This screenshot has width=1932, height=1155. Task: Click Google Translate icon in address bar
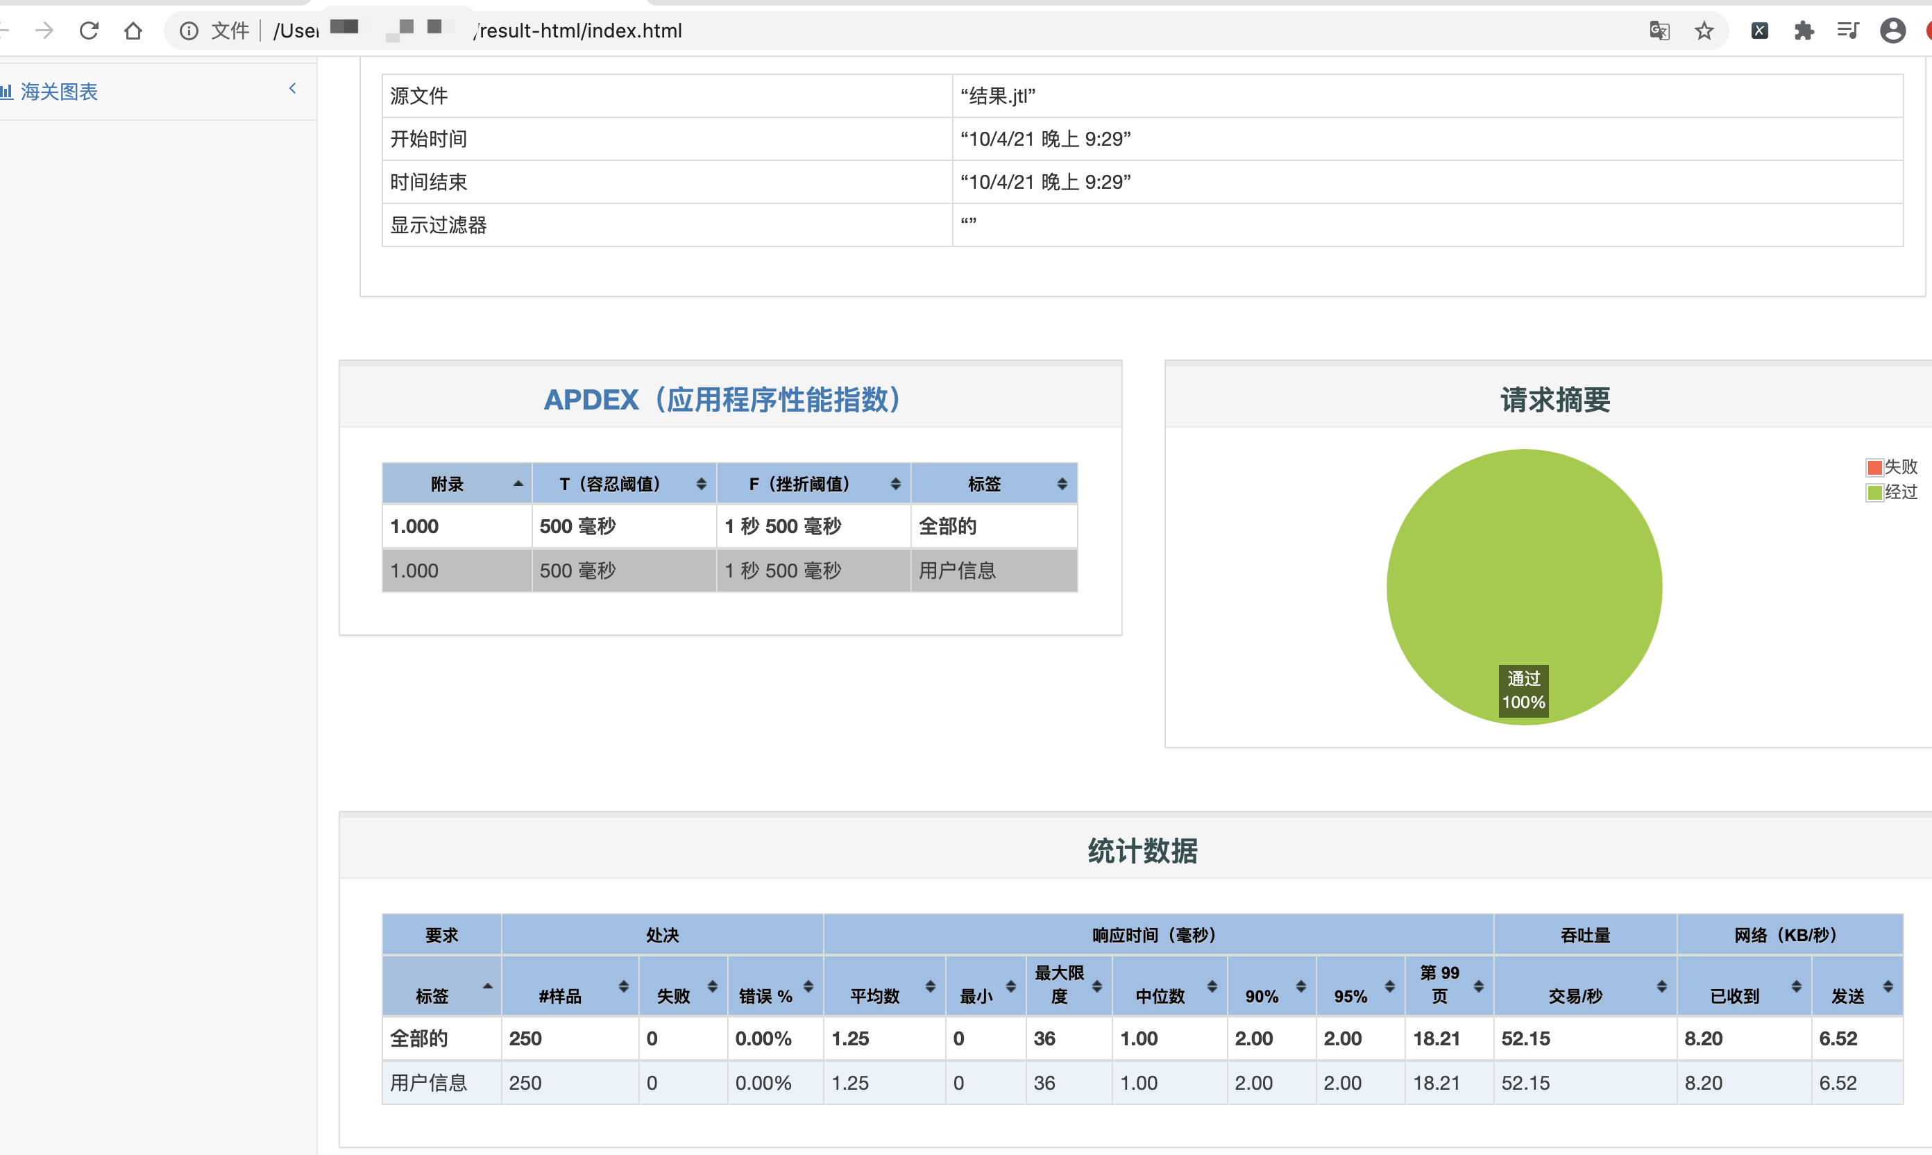[x=1660, y=31]
